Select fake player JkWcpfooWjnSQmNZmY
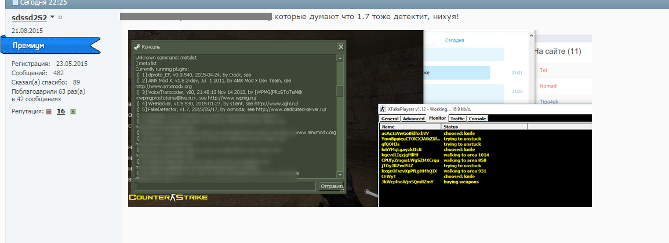 [x=408, y=182]
